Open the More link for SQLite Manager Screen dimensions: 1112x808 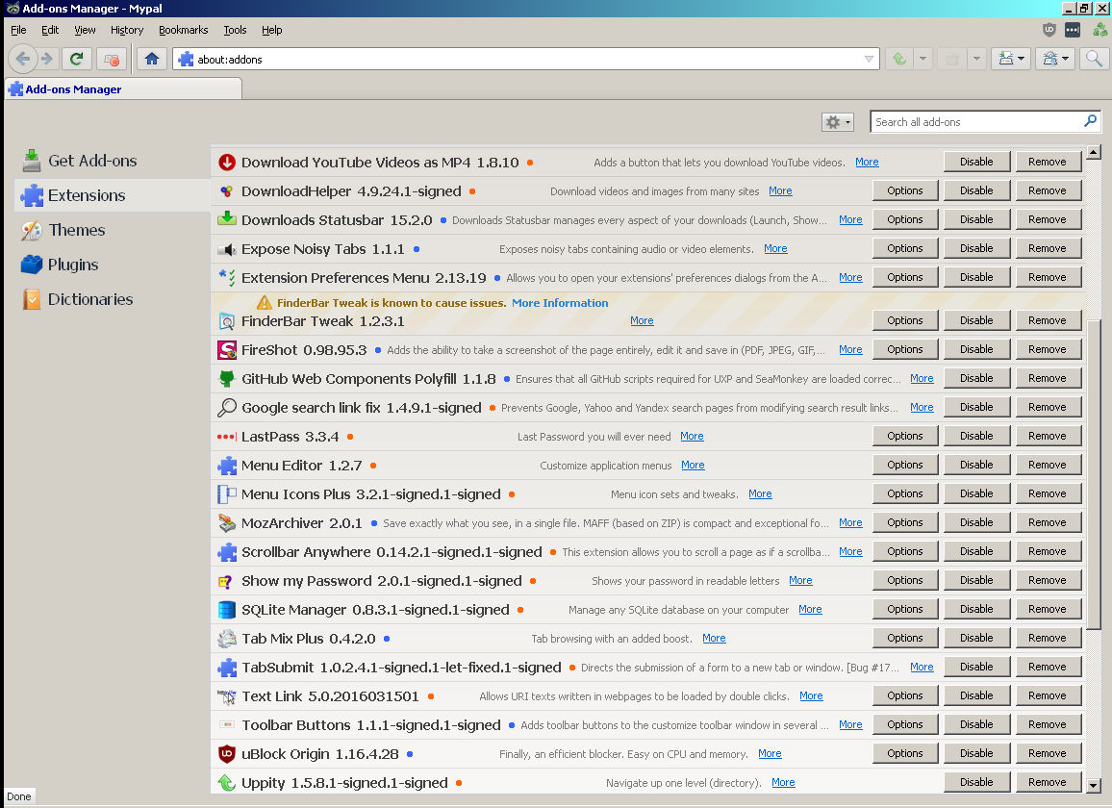pos(810,610)
